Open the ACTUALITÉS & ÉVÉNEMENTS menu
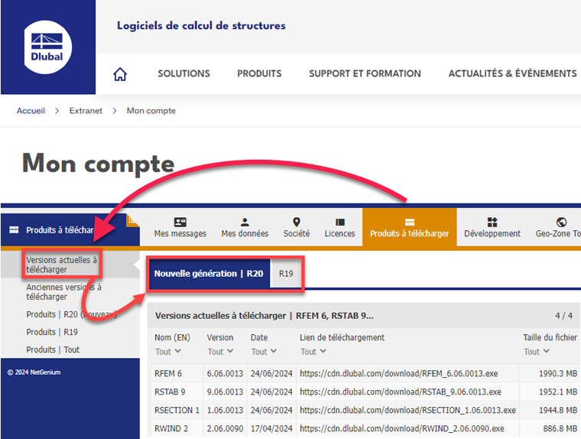The width and height of the screenshot is (581, 439). point(512,73)
